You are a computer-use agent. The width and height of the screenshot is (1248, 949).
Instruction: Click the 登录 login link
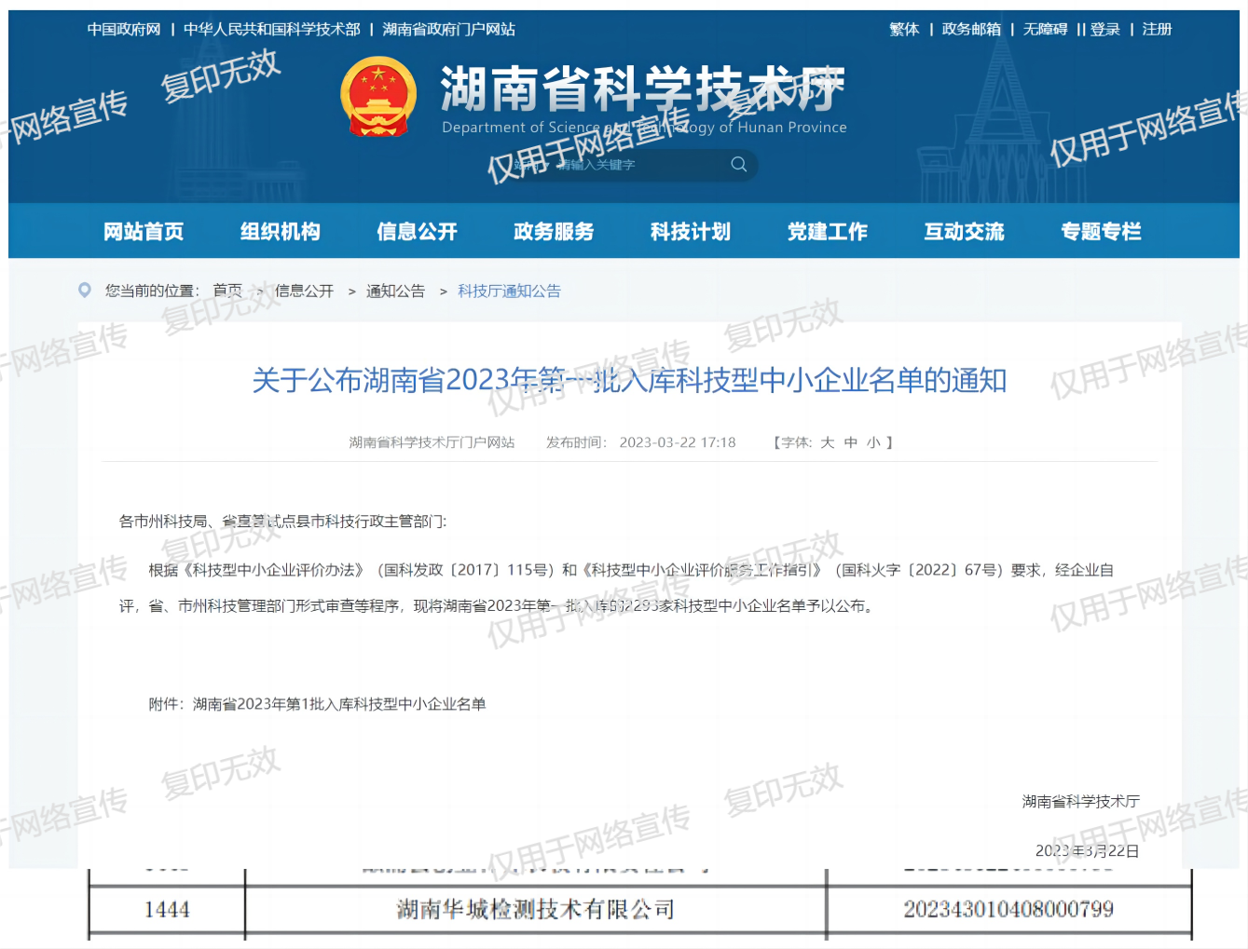pos(1105,30)
